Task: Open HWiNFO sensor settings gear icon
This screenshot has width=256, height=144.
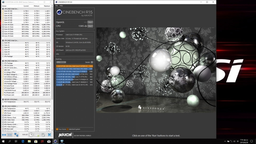Action: 43,135
